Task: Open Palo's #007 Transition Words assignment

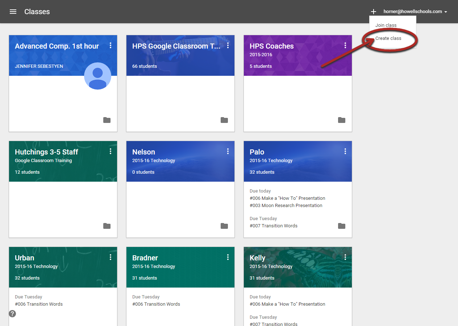Action: point(274,226)
